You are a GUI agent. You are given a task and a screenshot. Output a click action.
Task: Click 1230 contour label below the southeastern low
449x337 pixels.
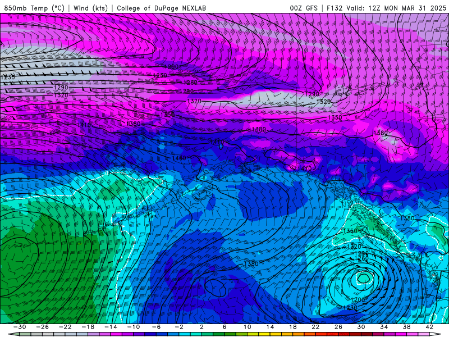click(x=350, y=307)
